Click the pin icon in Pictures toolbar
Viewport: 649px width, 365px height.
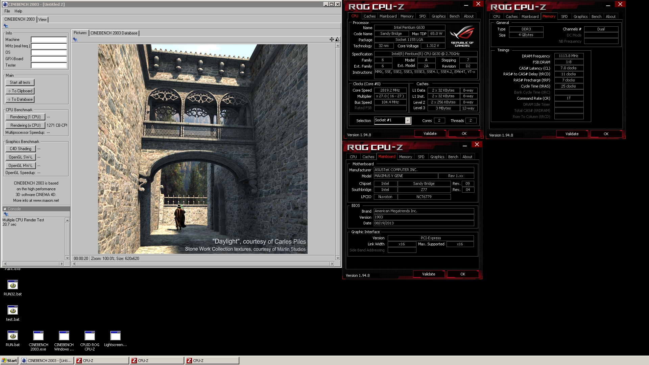(x=75, y=40)
